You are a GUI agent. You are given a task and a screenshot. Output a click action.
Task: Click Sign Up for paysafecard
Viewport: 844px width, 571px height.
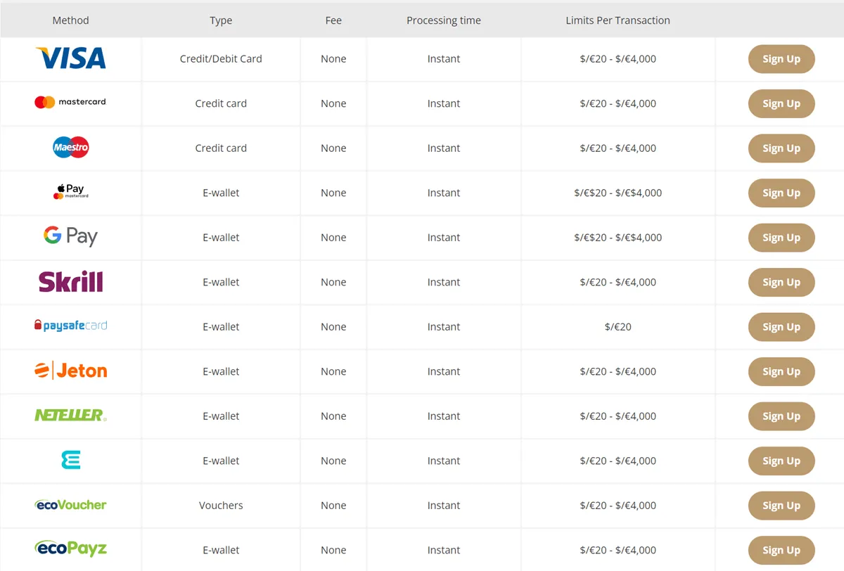[x=781, y=326]
